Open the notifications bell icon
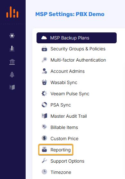This screenshot has width=125, height=179. point(12,74)
